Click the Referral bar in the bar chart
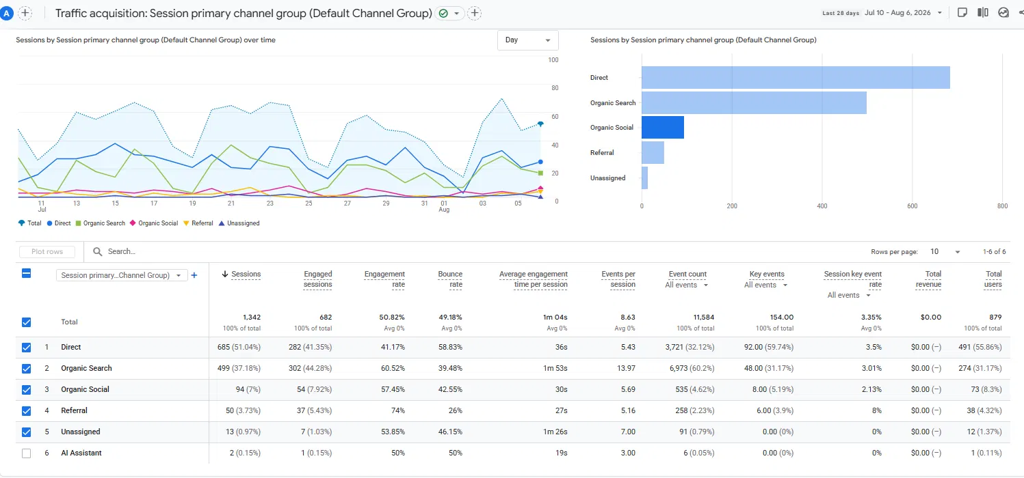The height and width of the screenshot is (478, 1024). click(653, 152)
